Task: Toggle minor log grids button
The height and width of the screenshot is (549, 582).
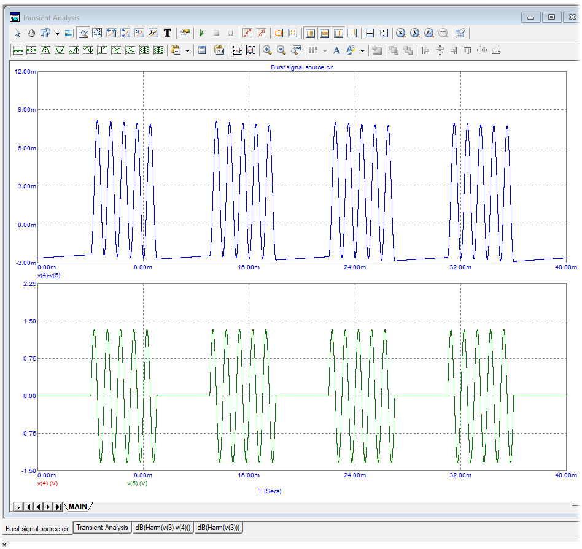Action: tap(338, 33)
